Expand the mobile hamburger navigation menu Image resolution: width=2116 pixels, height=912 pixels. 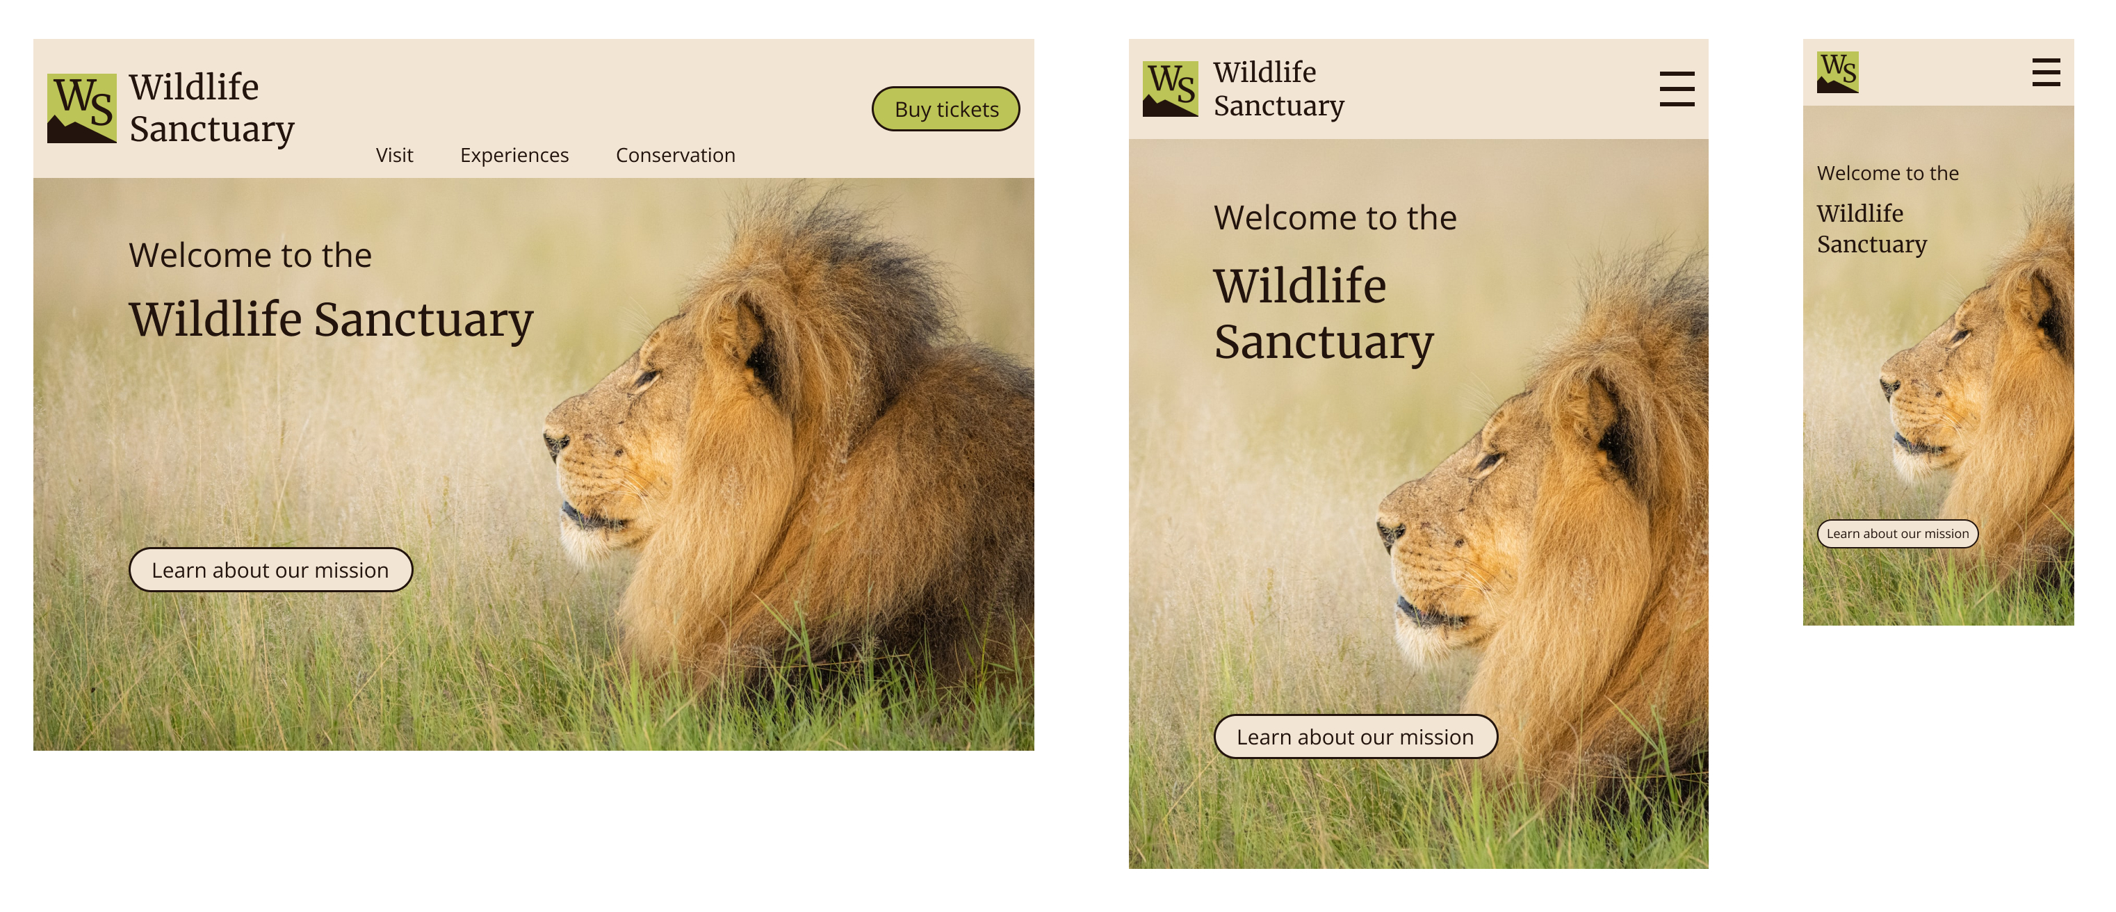pos(2049,73)
